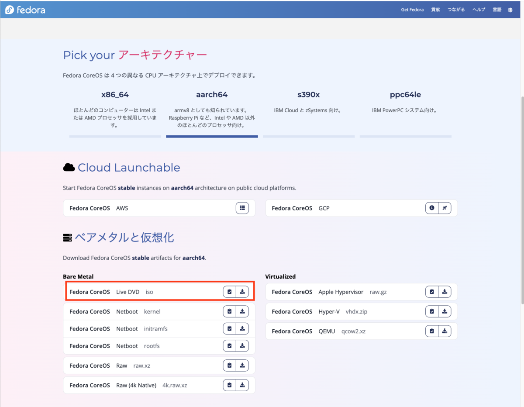Show AWS image list icon

click(242, 208)
